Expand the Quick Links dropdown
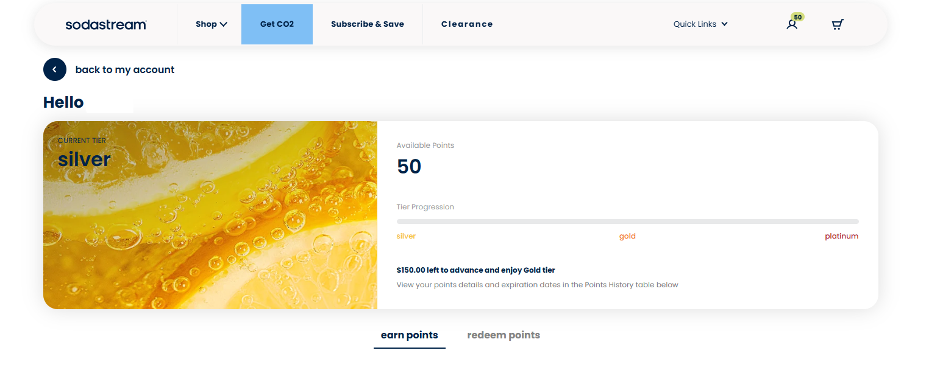Viewport: 929px width, 367px height. 700,24
